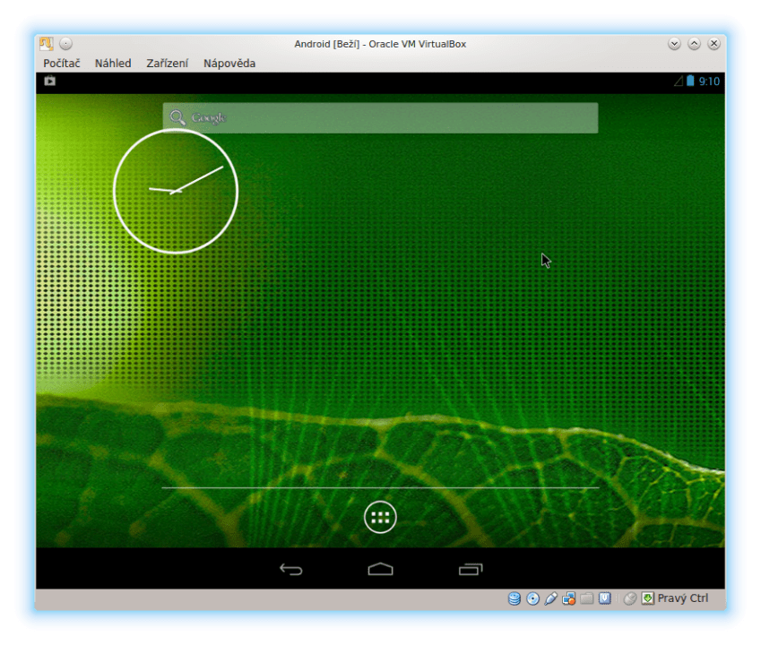Click the USB devices status icon
The image size is (761, 645).
pyautogui.click(x=551, y=598)
